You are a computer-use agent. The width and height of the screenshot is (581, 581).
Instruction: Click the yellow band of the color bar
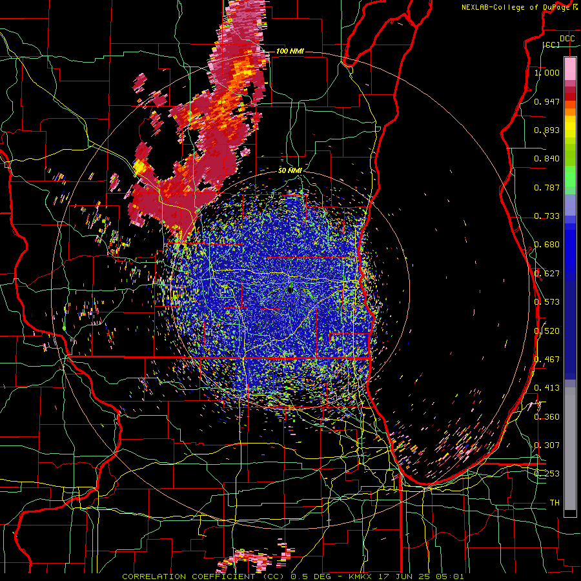(570, 127)
